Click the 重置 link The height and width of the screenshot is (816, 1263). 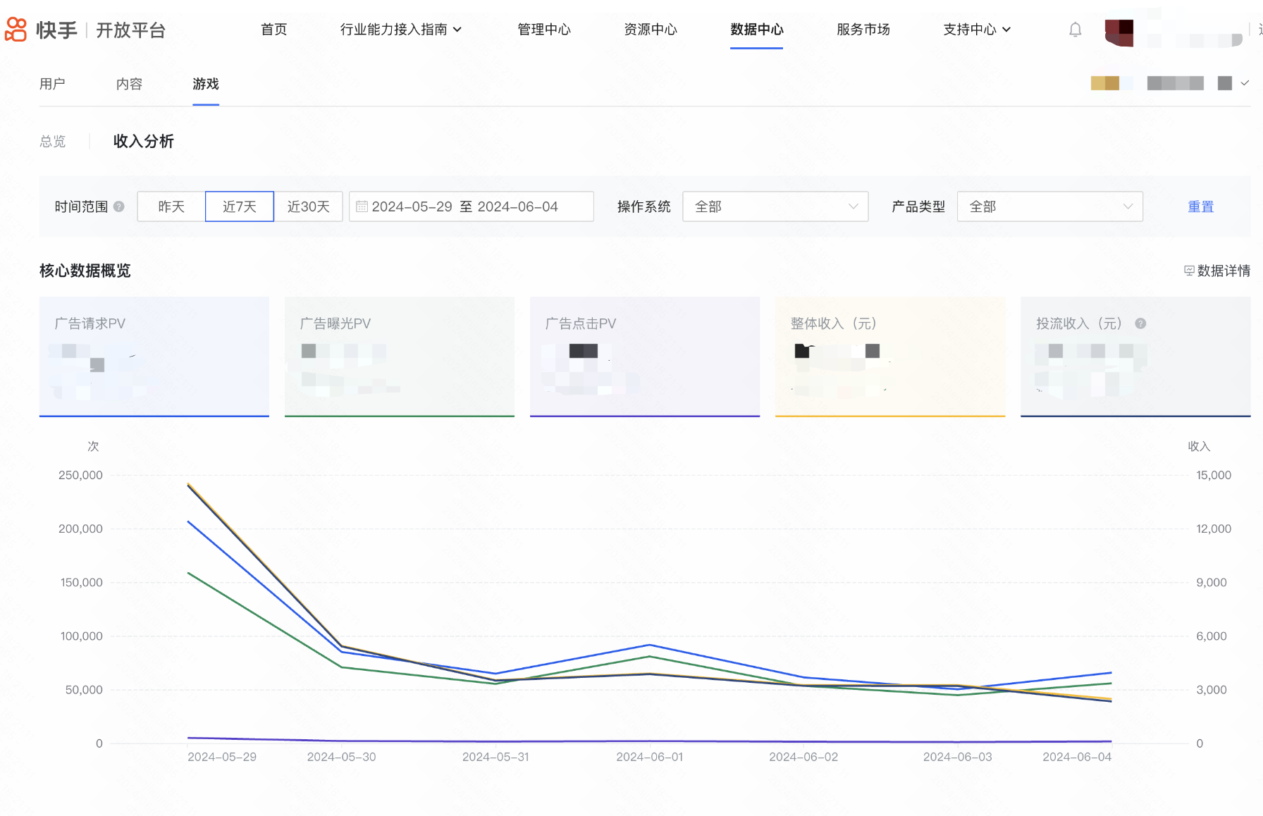[1201, 206]
